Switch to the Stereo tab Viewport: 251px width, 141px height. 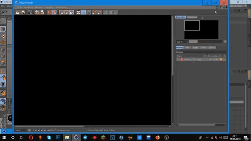212,47
